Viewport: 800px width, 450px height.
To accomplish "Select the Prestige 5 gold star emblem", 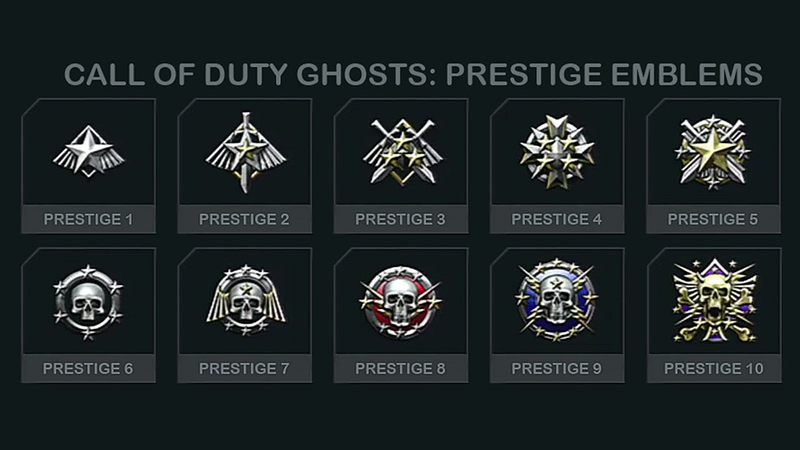I will pos(713,152).
